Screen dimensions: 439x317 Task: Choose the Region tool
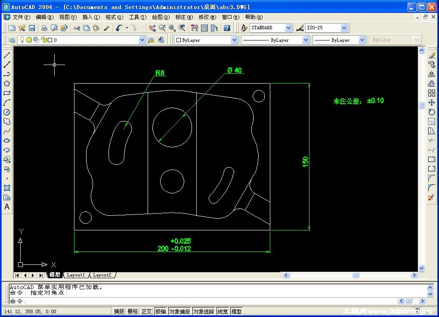click(x=7, y=197)
